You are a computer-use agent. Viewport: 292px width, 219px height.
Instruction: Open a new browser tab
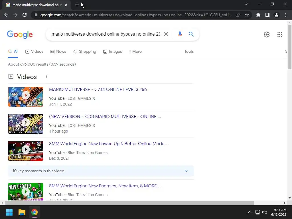pyautogui.click(x=77, y=5)
